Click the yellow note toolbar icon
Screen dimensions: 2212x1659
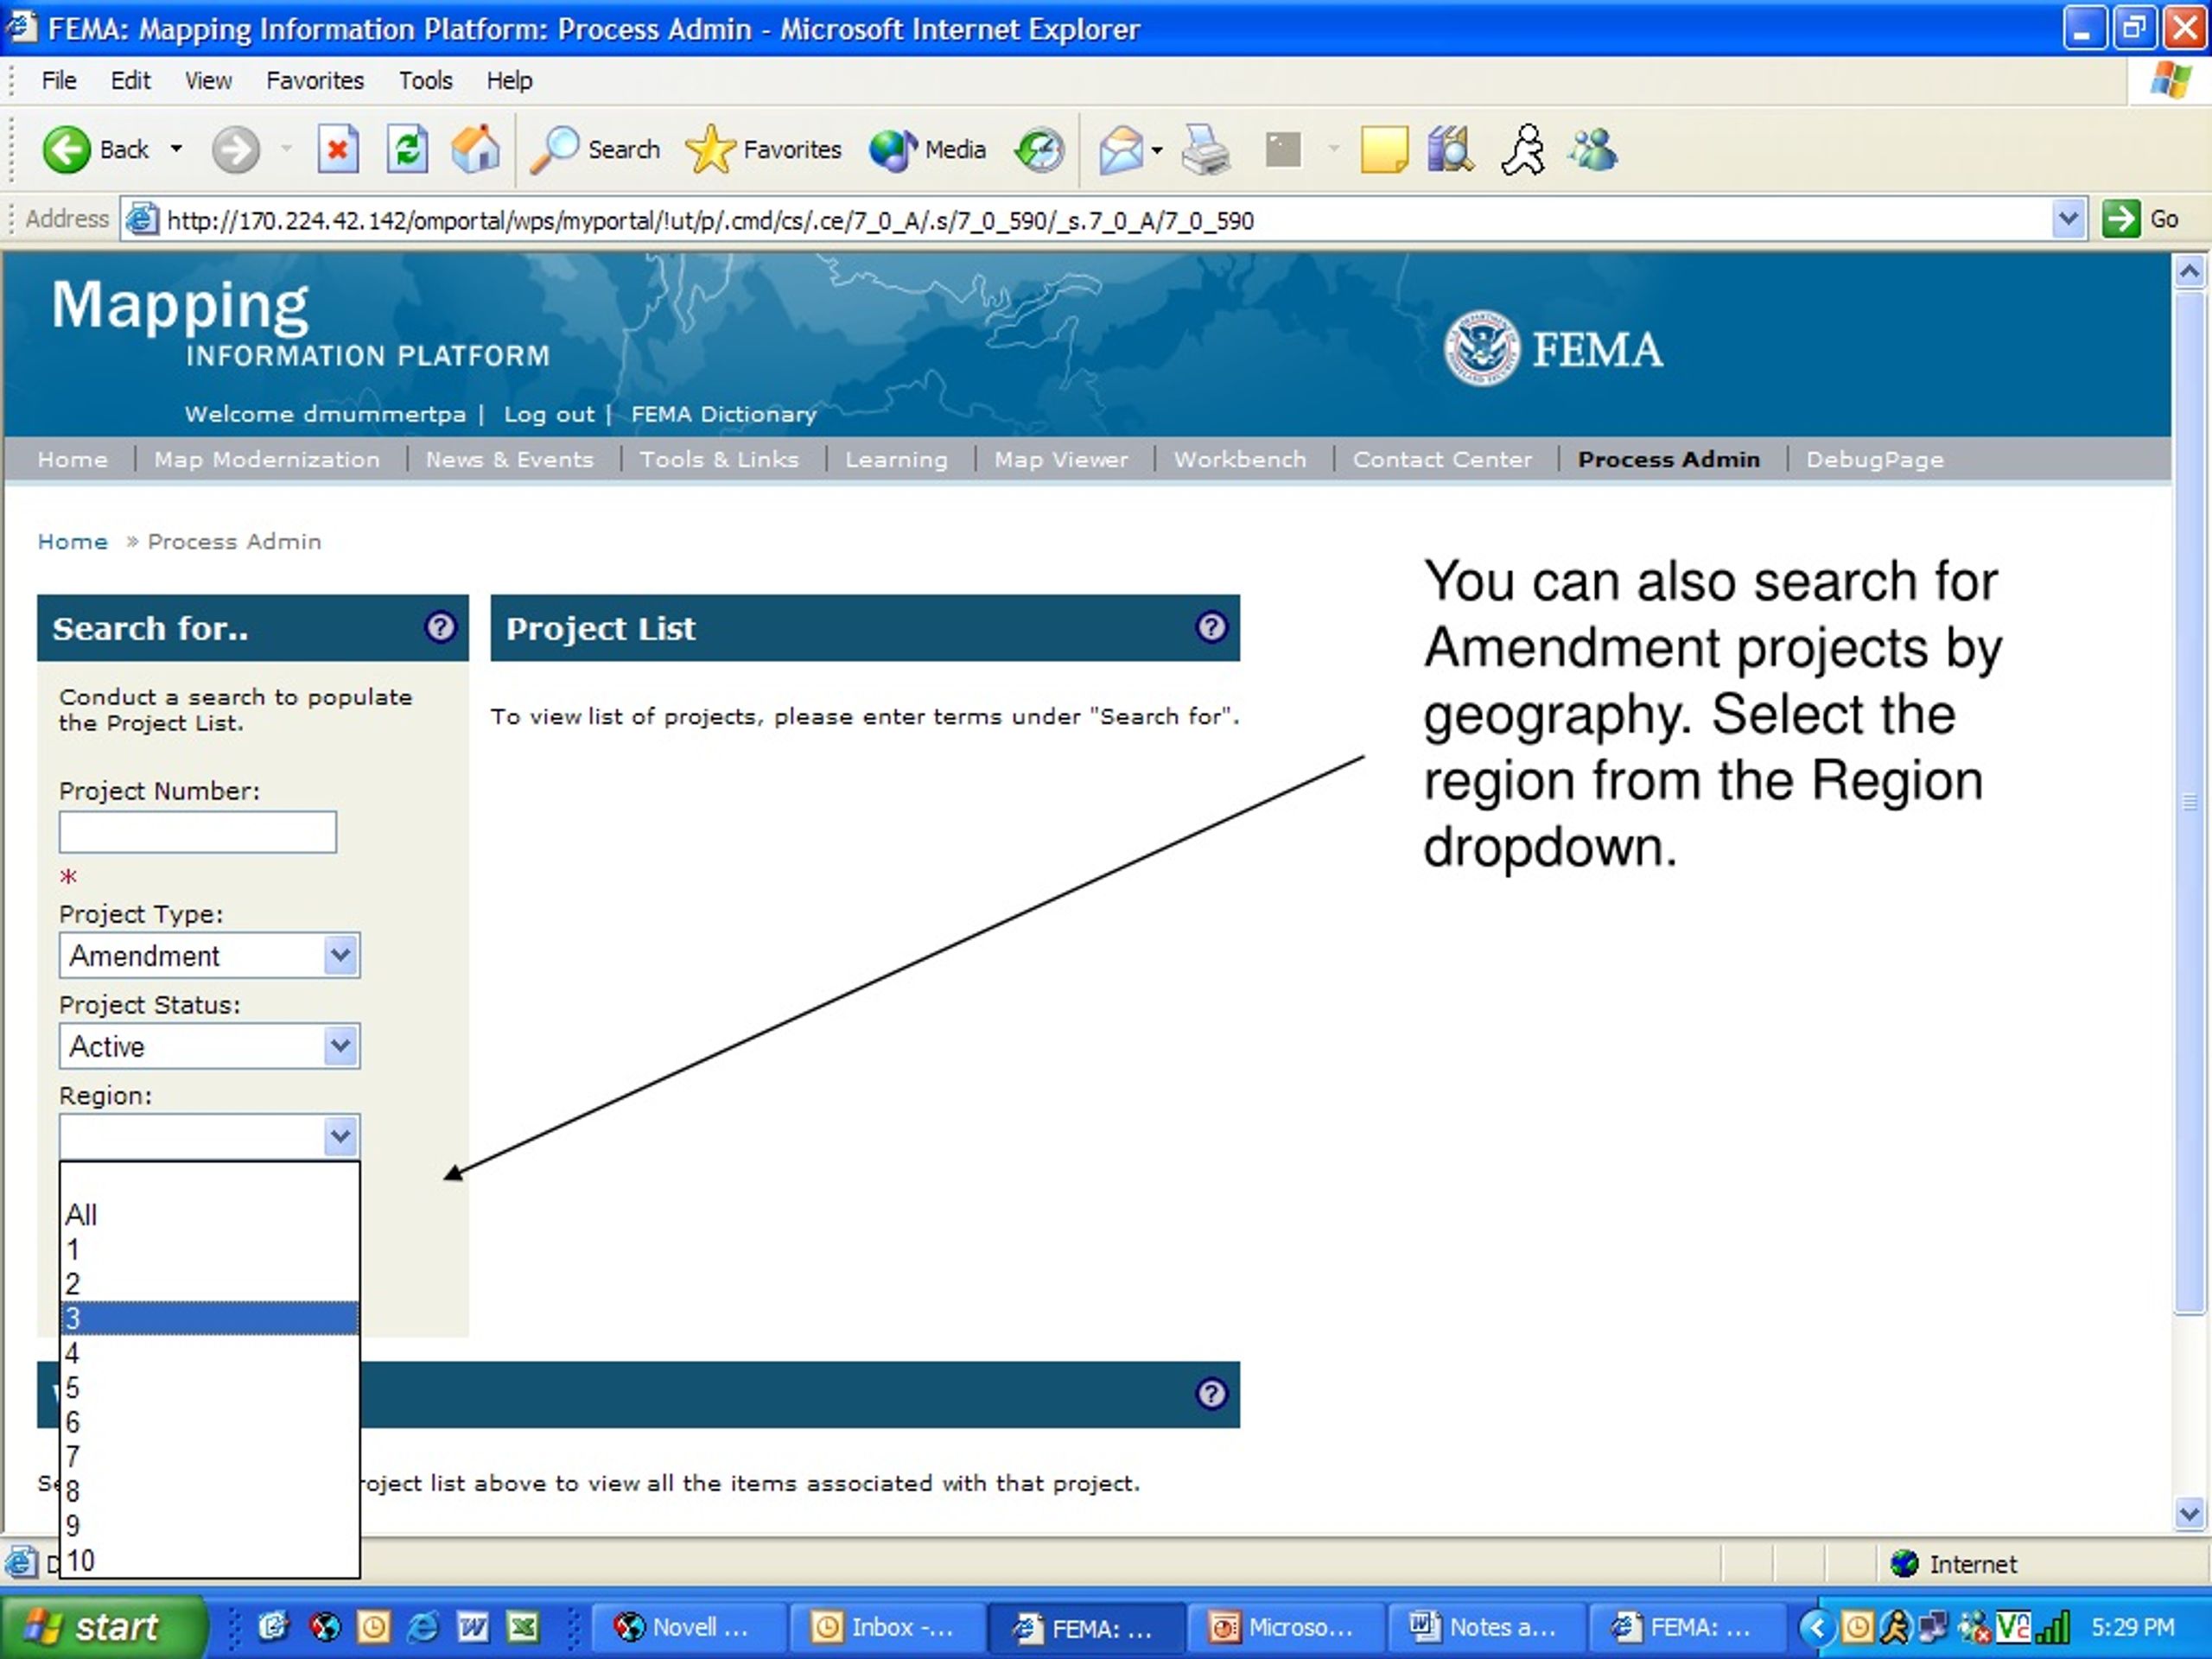(x=1384, y=150)
